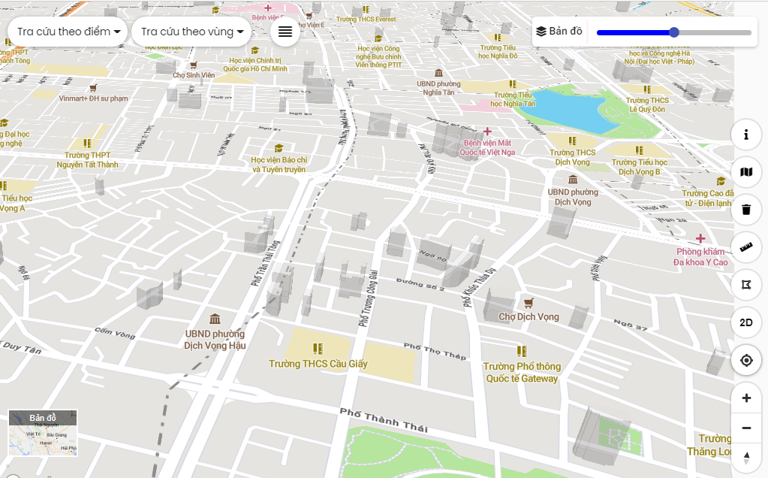Click the Ngõ 37 label
The height and width of the screenshot is (478, 768).
631,325
